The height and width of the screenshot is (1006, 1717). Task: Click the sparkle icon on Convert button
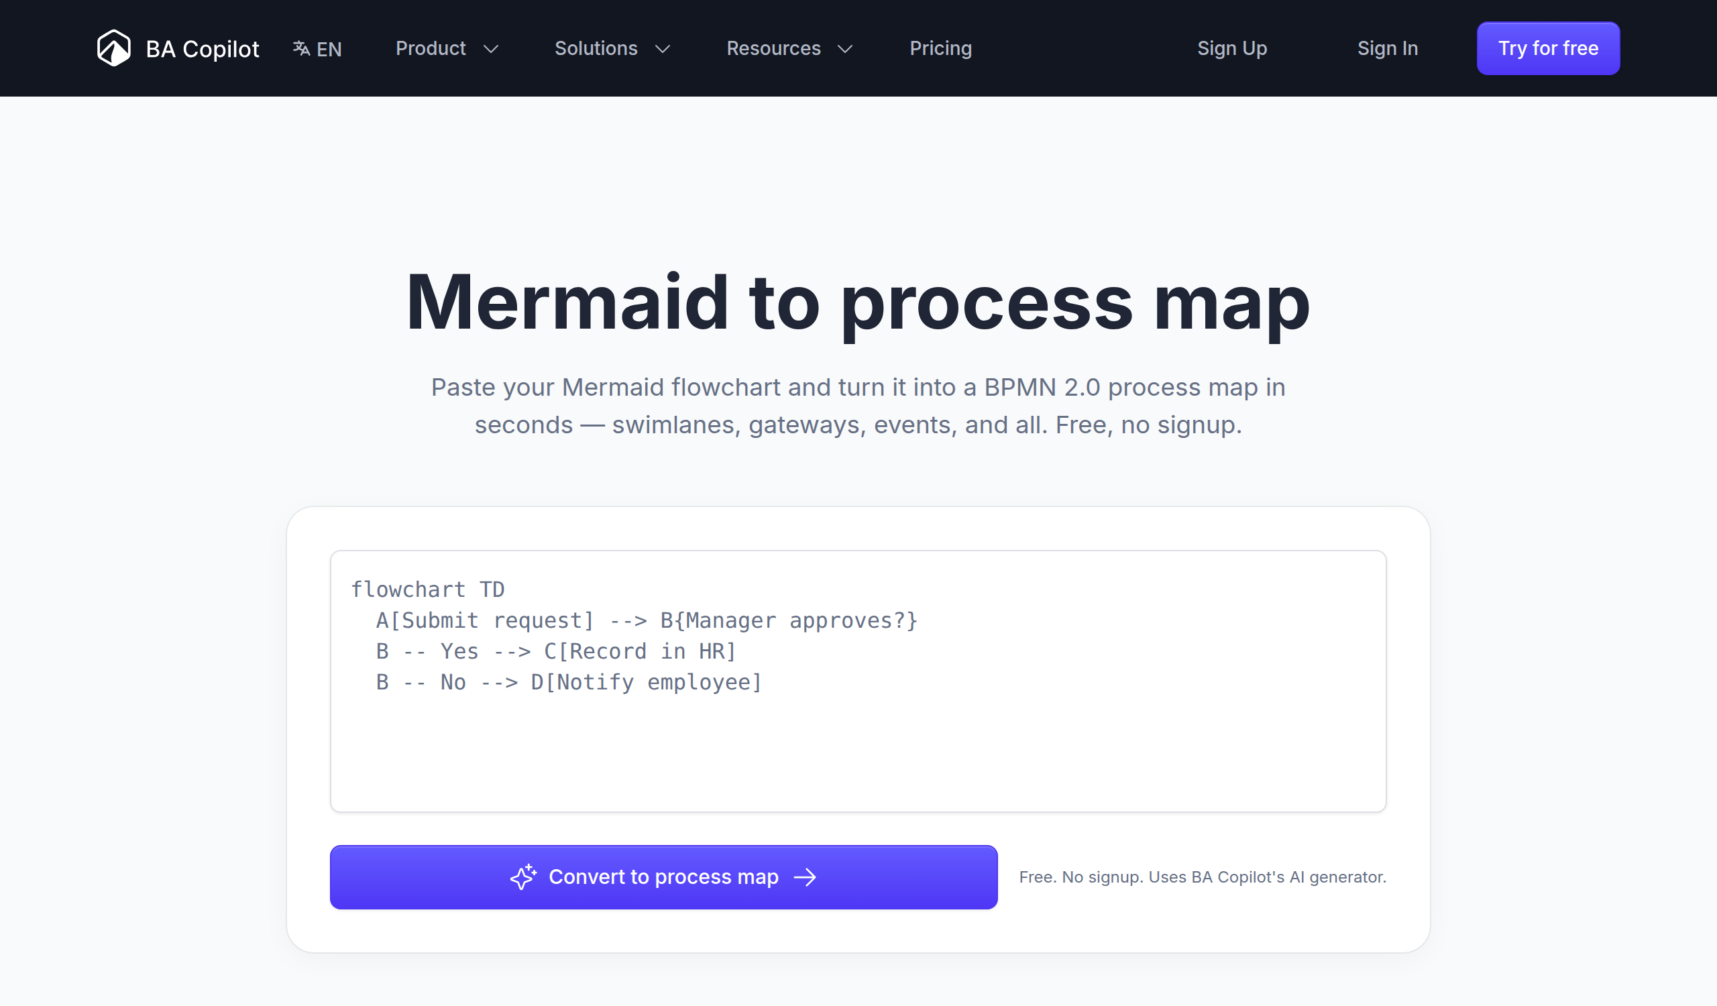(x=523, y=877)
